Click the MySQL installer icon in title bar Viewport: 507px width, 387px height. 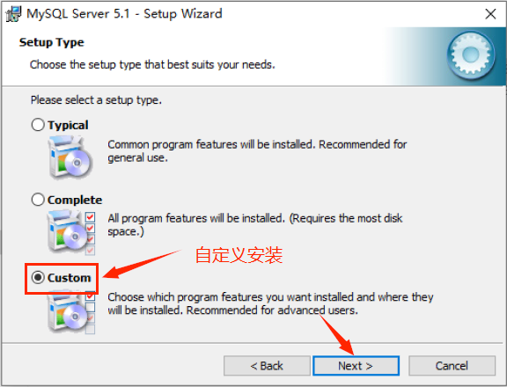click(13, 14)
